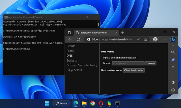The height and width of the screenshot is (108, 181).
Task: Open Edge sidebar settings gear
Action: pos(173,90)
